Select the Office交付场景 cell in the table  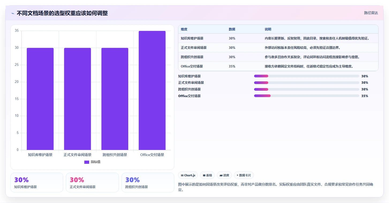pos(192,66)
